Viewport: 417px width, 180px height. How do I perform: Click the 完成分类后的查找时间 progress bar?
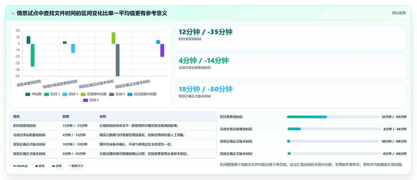334,129
